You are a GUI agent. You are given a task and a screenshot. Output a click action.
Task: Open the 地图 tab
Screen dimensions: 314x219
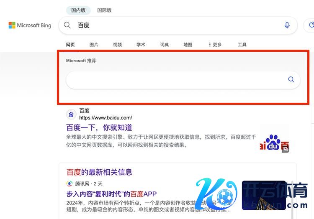tap(188, 45)
